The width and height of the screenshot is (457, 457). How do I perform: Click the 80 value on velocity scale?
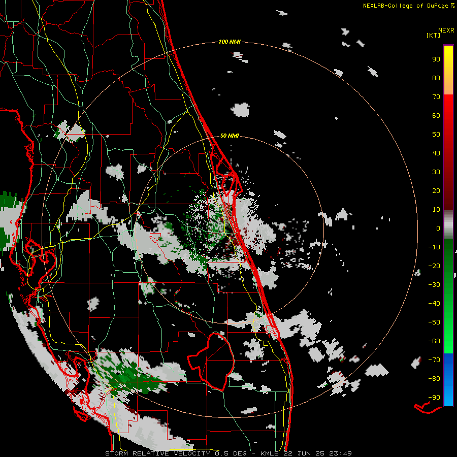[x=436, y=78]
